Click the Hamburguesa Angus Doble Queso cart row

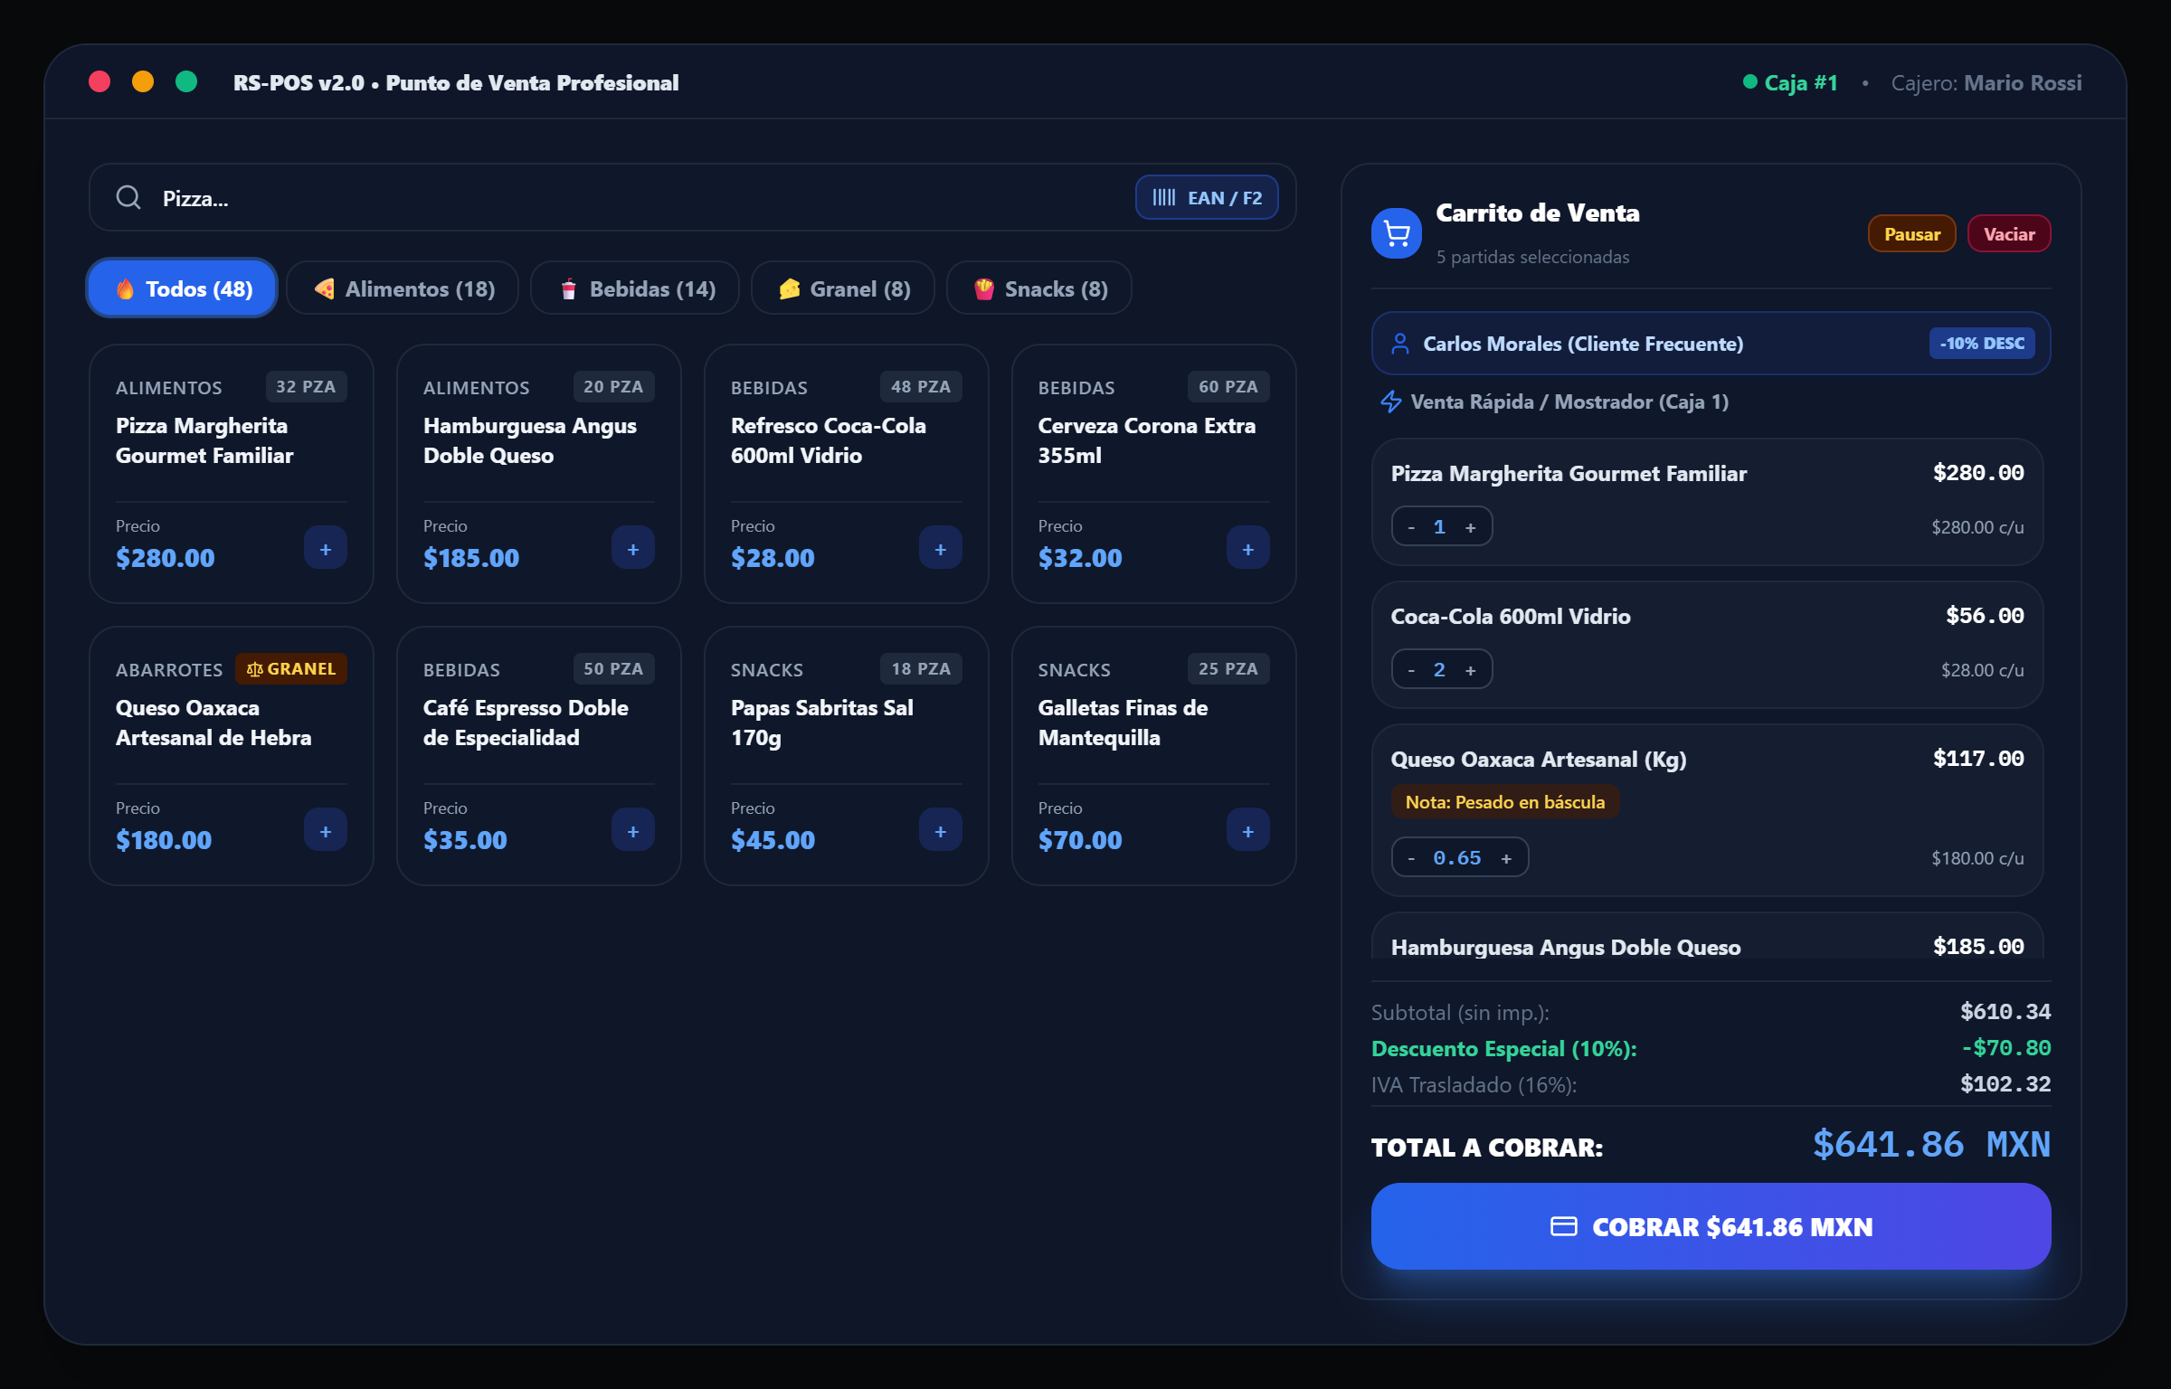1707,936
